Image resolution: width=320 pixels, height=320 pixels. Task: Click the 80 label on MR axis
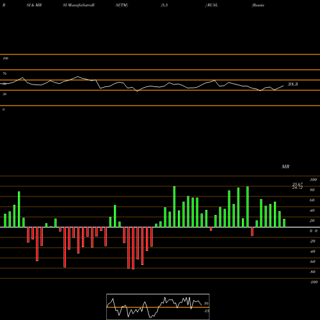pyautogui.click(x=312, y=190)
